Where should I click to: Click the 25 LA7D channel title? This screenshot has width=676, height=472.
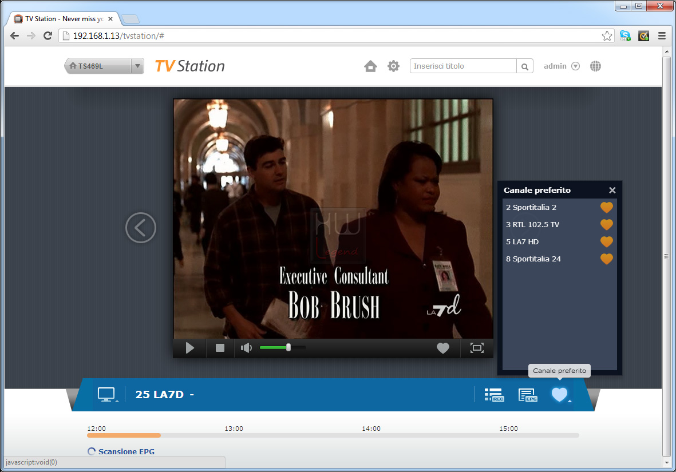coord(160,394)
